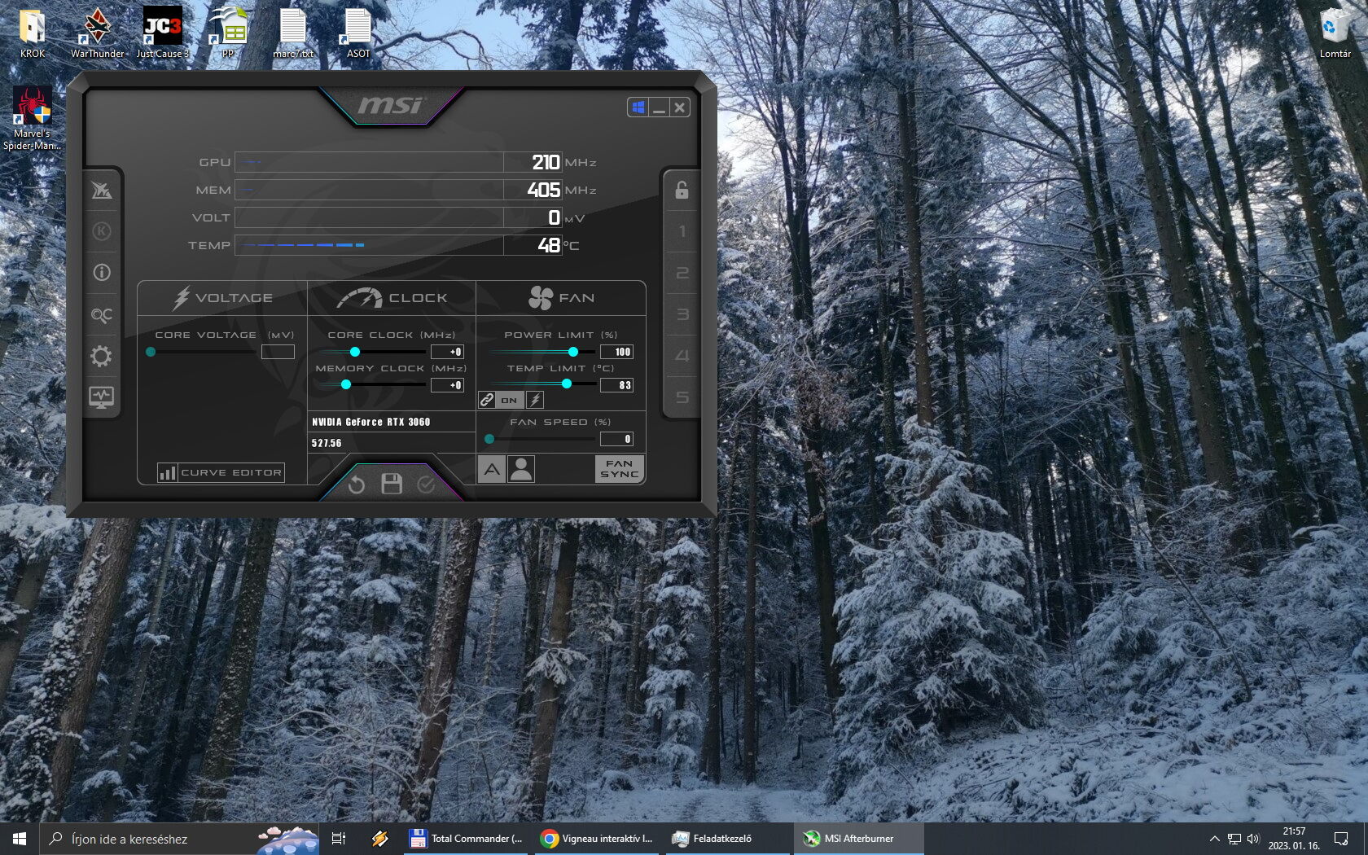Select the KROK desktop icon

[x=33, y=33]
